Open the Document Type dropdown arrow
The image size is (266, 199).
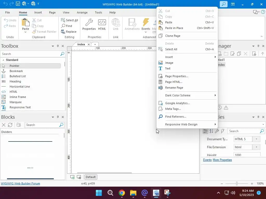point(256,139)
